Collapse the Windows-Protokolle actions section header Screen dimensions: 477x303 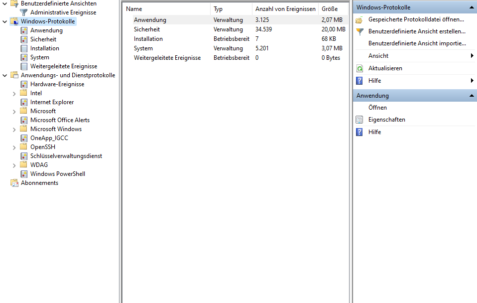click(x=471, y=7)
